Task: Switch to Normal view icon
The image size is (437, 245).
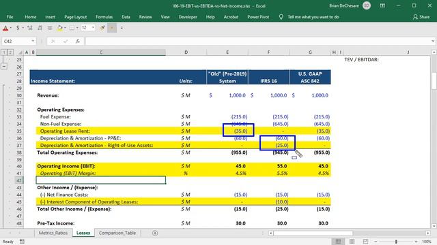Action: pos(338,242)
